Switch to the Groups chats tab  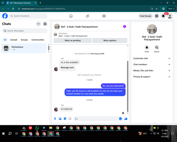click(24, 40)
